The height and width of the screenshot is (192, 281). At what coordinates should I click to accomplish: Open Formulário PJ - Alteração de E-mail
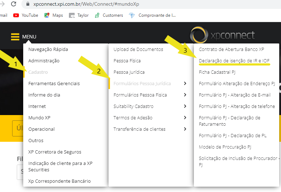pyautogui.click(x=235, y=95)
